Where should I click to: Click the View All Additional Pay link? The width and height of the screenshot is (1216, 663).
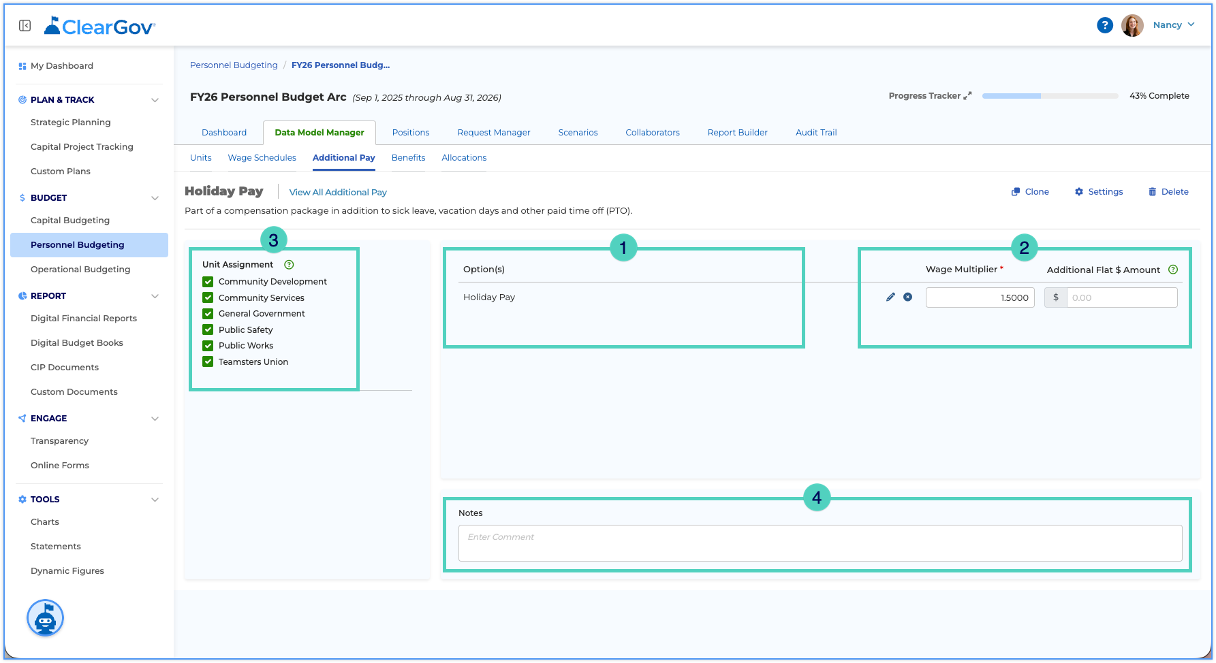pos(338,193)
